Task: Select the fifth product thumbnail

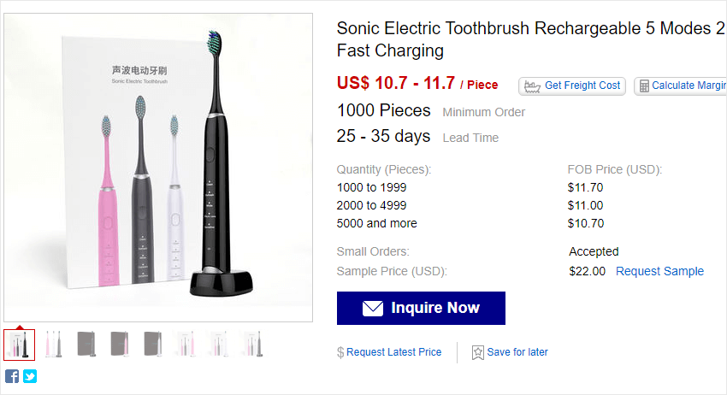Action: pos(152,344)
